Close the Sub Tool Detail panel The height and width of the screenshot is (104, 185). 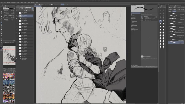point(157,4)
